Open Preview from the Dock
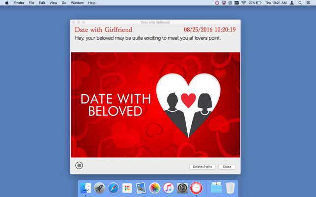This screenshot has height=197, width=316. [x=141, y=188]
